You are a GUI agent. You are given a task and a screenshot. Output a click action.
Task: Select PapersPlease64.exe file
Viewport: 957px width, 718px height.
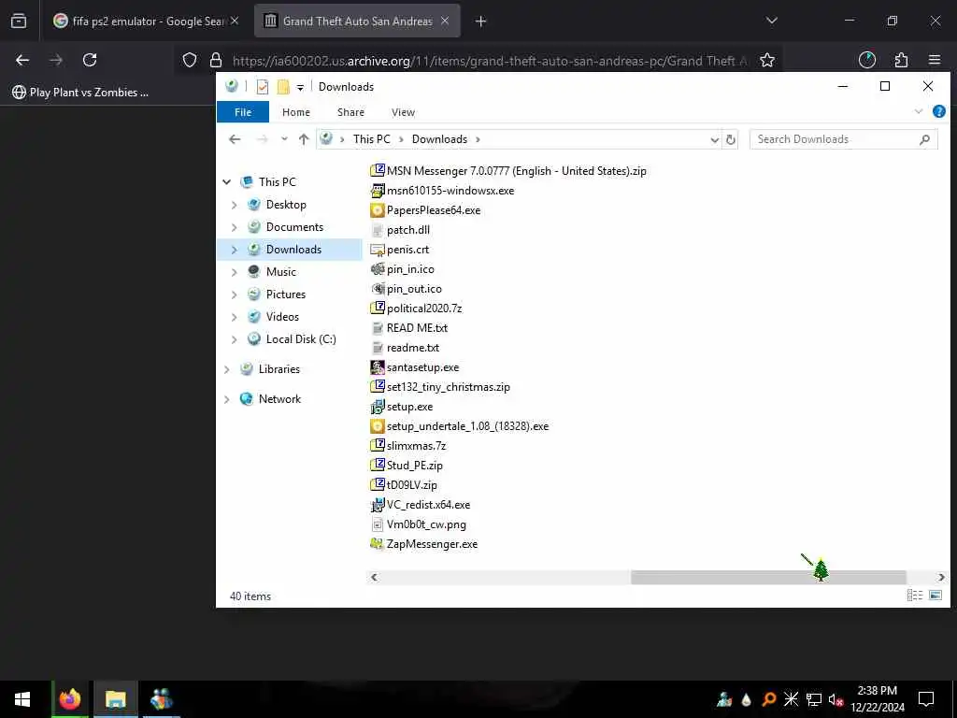[425, 210]
